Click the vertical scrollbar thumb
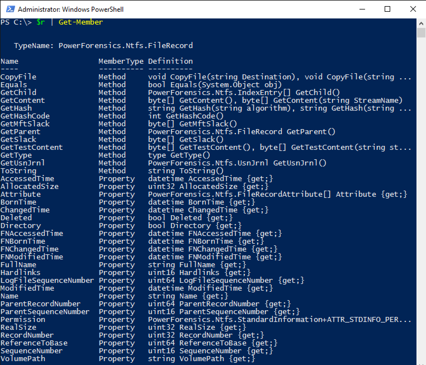This screenshot has height=365, width=426. point(421,32)
